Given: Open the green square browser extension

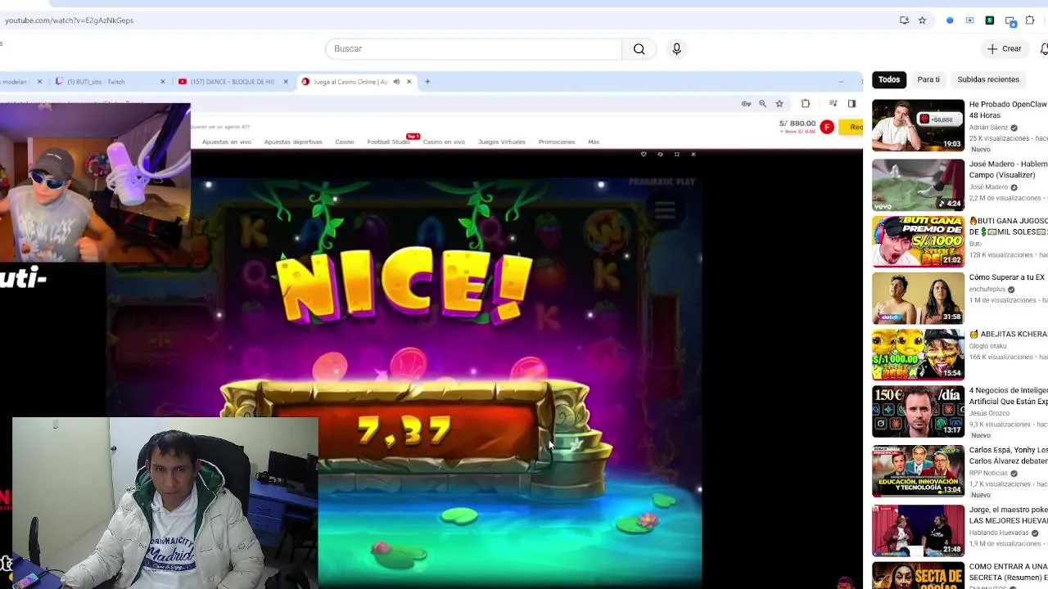Looking at the screenshot, I should [x=989, y=20].
